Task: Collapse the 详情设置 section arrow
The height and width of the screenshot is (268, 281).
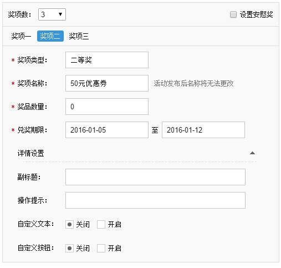Action: [252, 153]
